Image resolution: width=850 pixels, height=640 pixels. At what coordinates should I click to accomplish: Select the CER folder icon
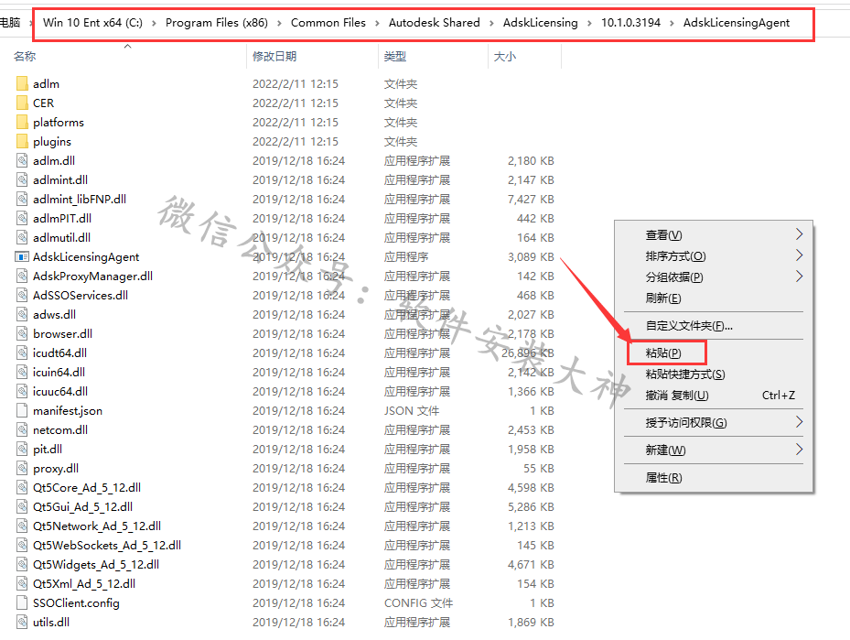[x=22, y=103]
